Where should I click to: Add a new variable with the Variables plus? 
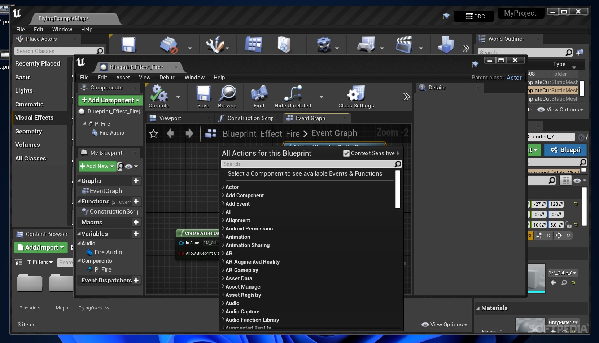pos(136,234)
